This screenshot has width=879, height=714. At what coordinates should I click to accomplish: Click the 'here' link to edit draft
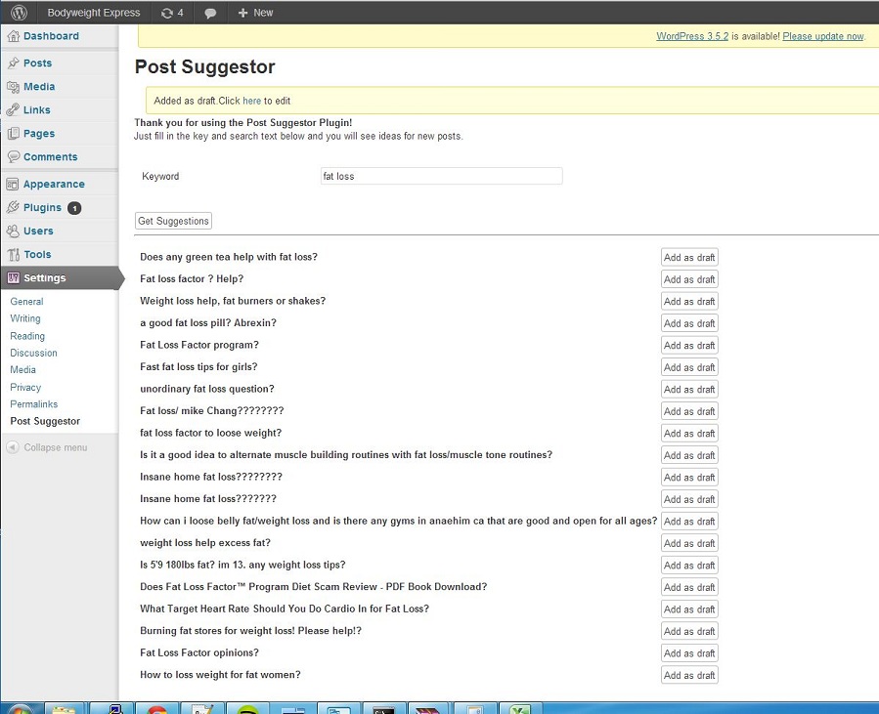click(251, 101)
